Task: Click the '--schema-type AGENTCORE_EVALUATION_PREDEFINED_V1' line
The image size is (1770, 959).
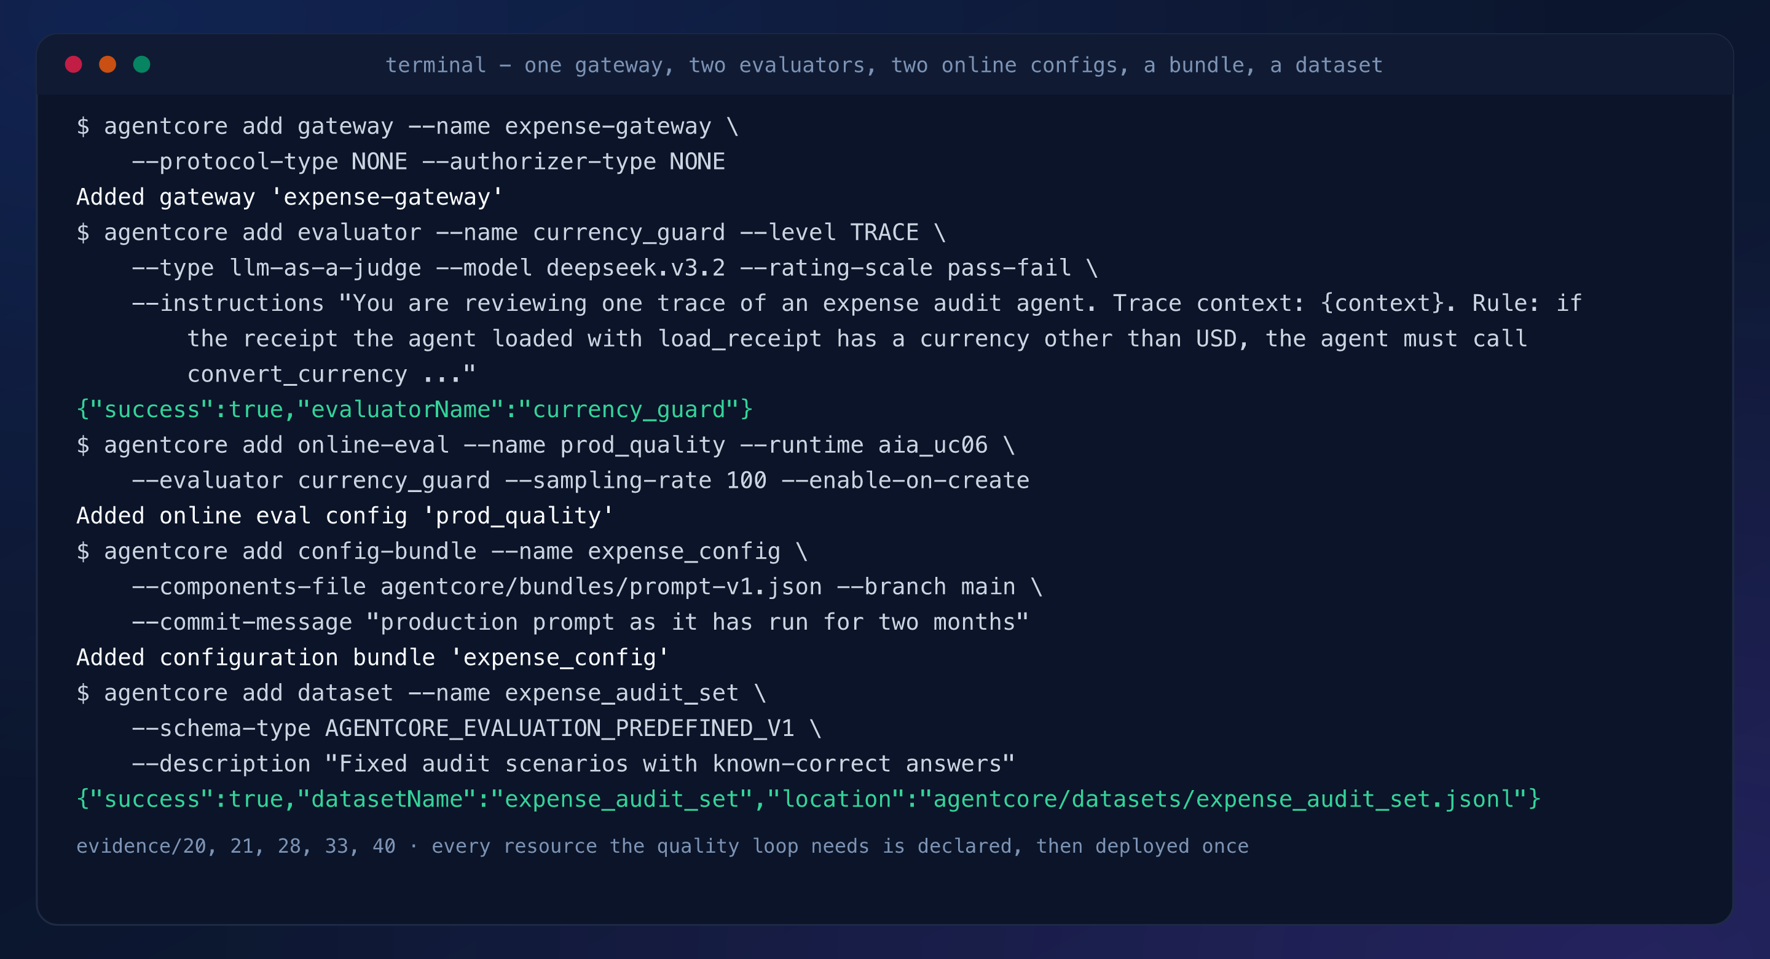Action: click(x=477, y=729)
